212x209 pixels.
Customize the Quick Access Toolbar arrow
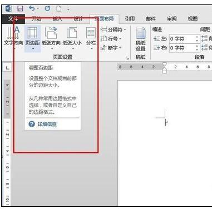click(68, 9)
